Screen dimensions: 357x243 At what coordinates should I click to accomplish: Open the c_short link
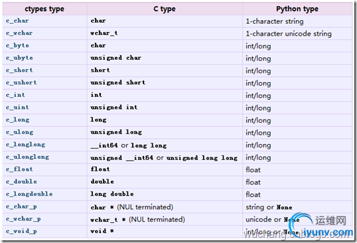click(19, 70)
